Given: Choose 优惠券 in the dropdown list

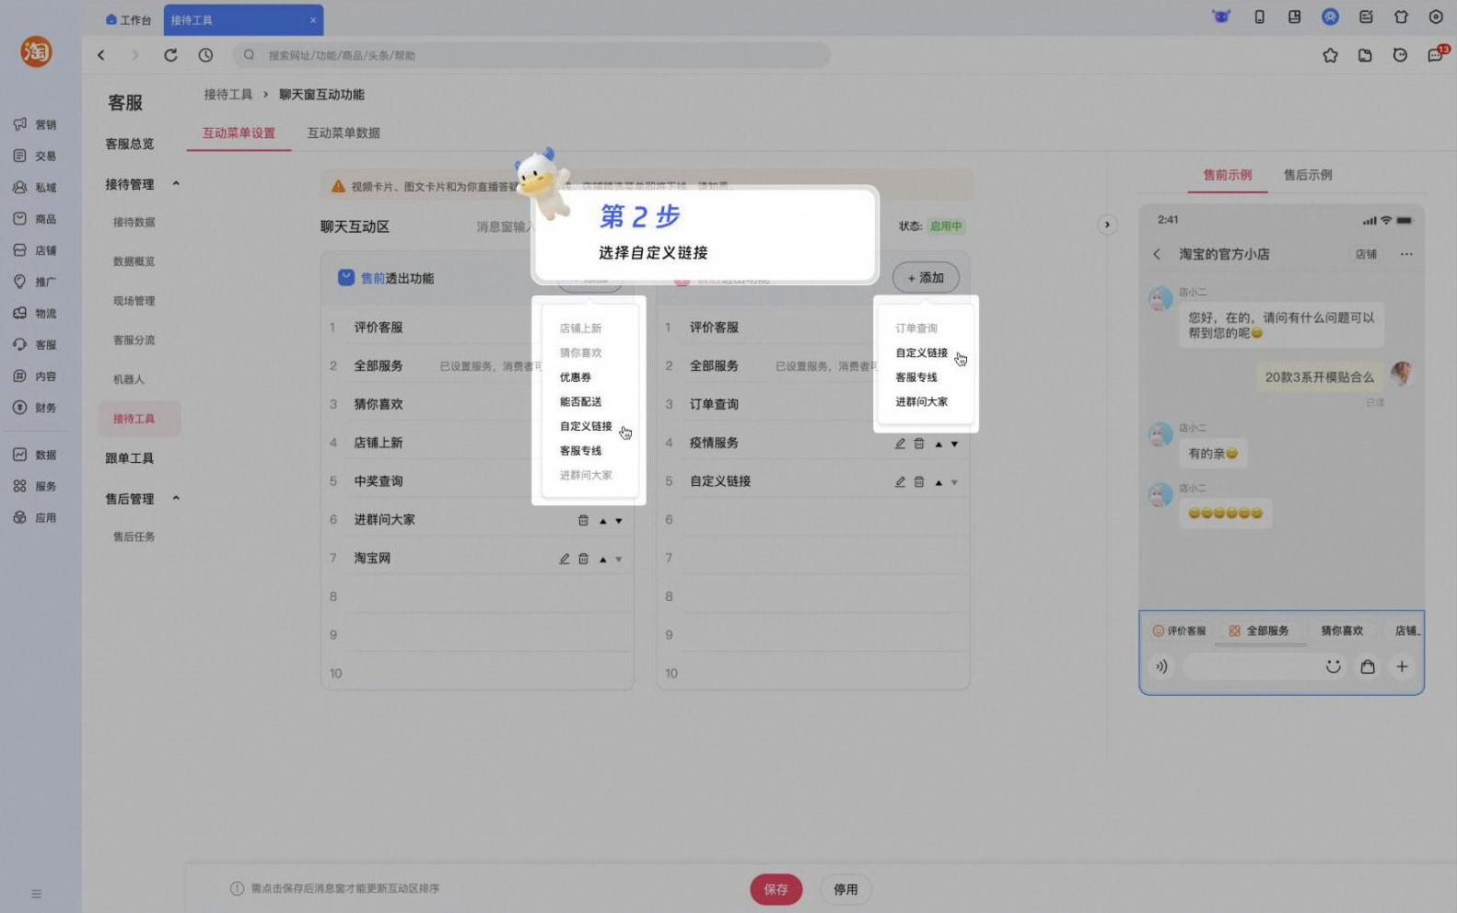Looking at the screenshot, I should (x=576, y=377).
